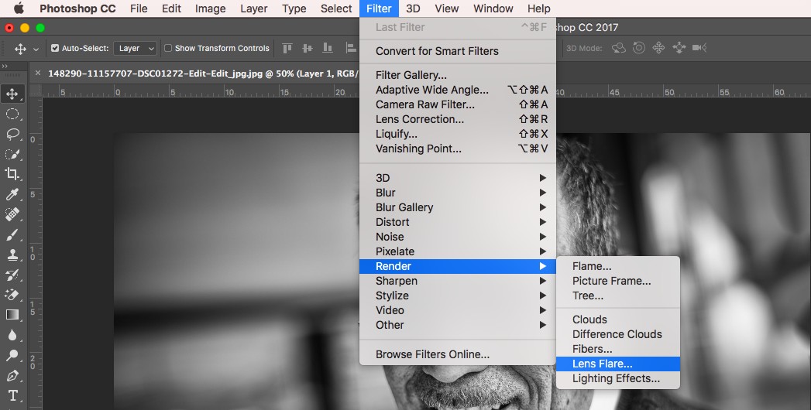Select the Elliptical Marquee tool

(x=12, y=114)
